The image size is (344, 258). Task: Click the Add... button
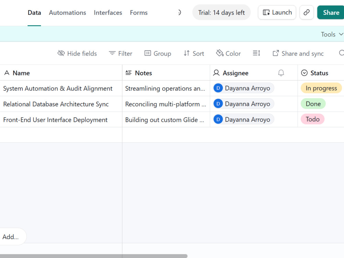coord(12,237)
